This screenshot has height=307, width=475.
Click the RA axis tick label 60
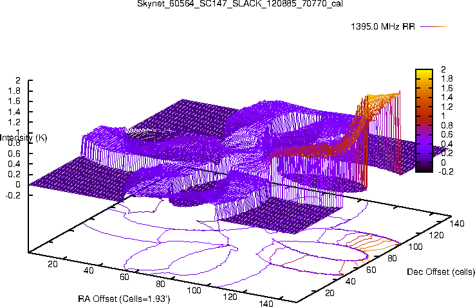124,277
